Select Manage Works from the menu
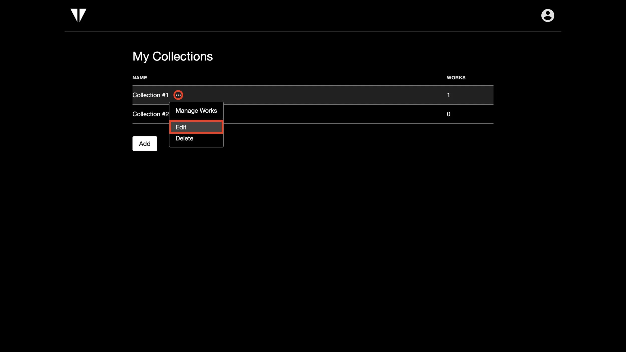Viewport: 626px width, 352px height. pyautogui.click(x=196, y=110)
